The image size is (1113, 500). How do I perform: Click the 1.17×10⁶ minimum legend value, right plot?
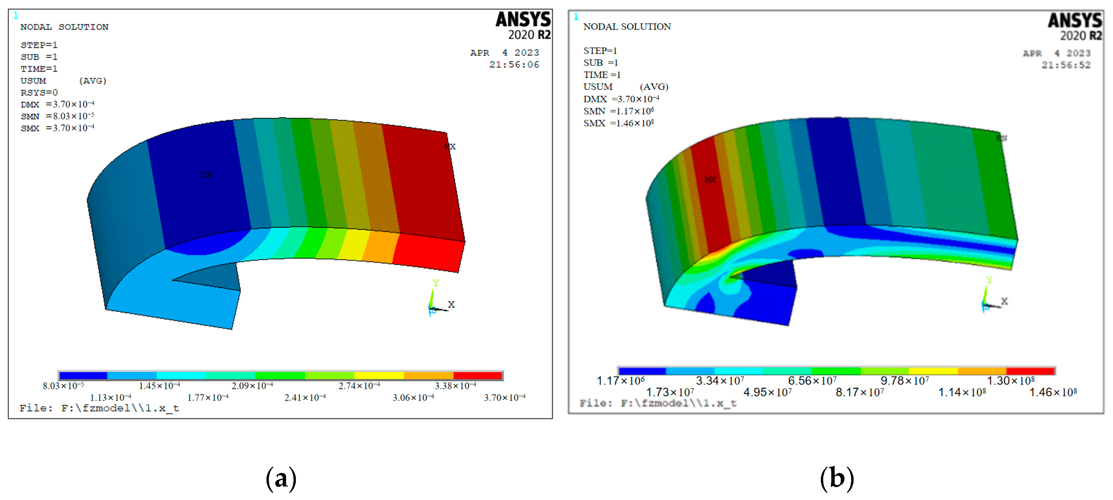[621, 381]
